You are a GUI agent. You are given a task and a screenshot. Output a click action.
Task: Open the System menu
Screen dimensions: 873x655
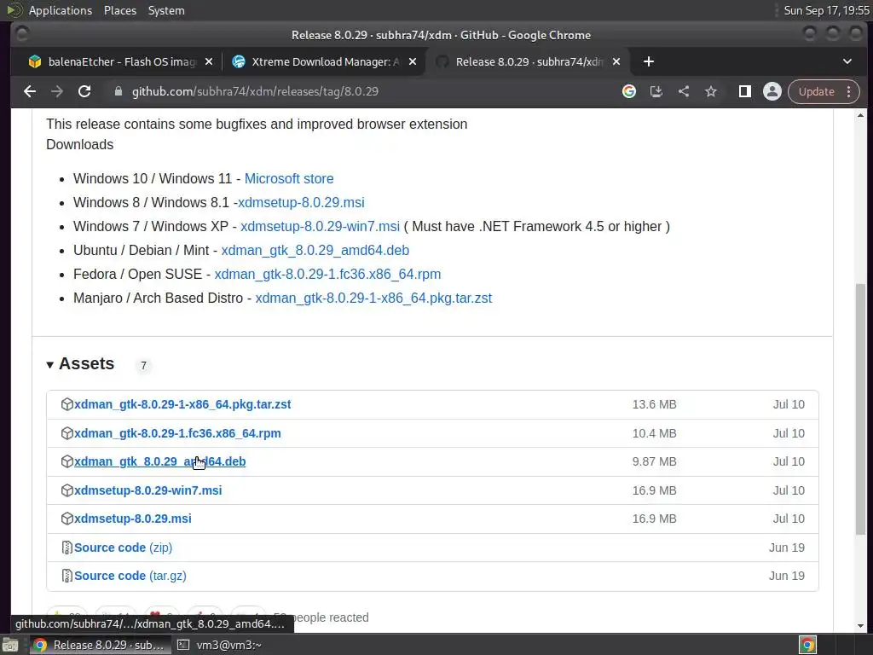pos(166,10)
